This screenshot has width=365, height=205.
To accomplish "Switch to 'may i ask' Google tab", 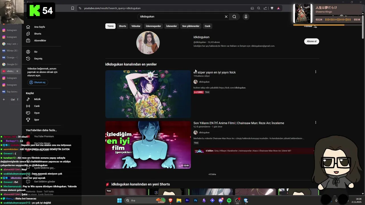I will pos(10,44).
